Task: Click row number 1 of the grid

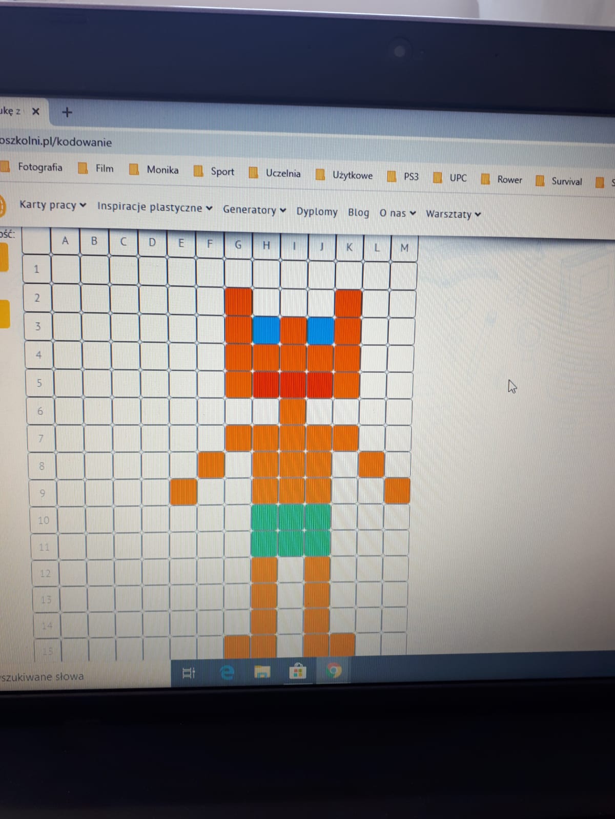Action: click(36, 269)
